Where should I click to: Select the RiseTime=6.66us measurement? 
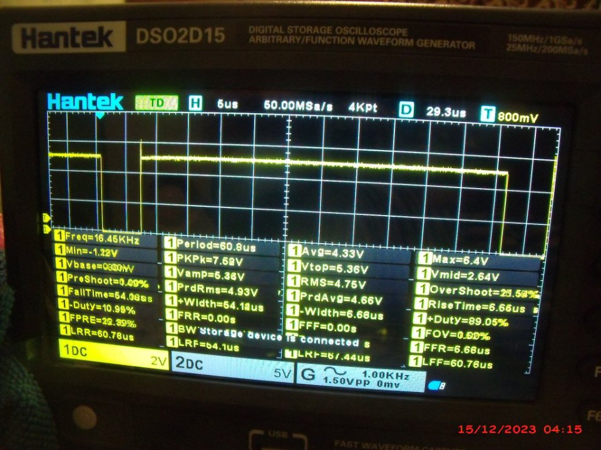coord(470,306)
